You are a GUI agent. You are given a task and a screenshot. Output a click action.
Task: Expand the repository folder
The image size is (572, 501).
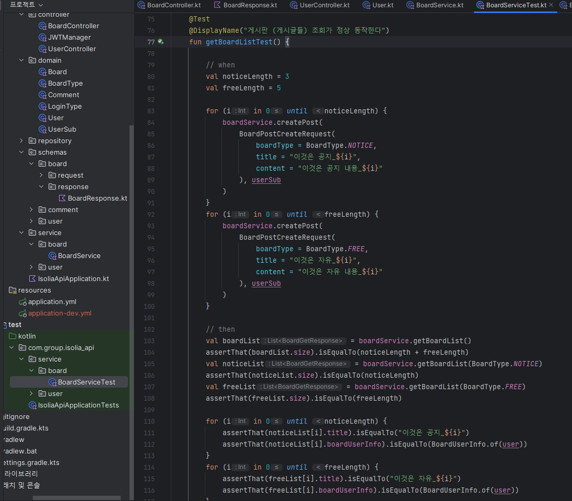point(21,141)
